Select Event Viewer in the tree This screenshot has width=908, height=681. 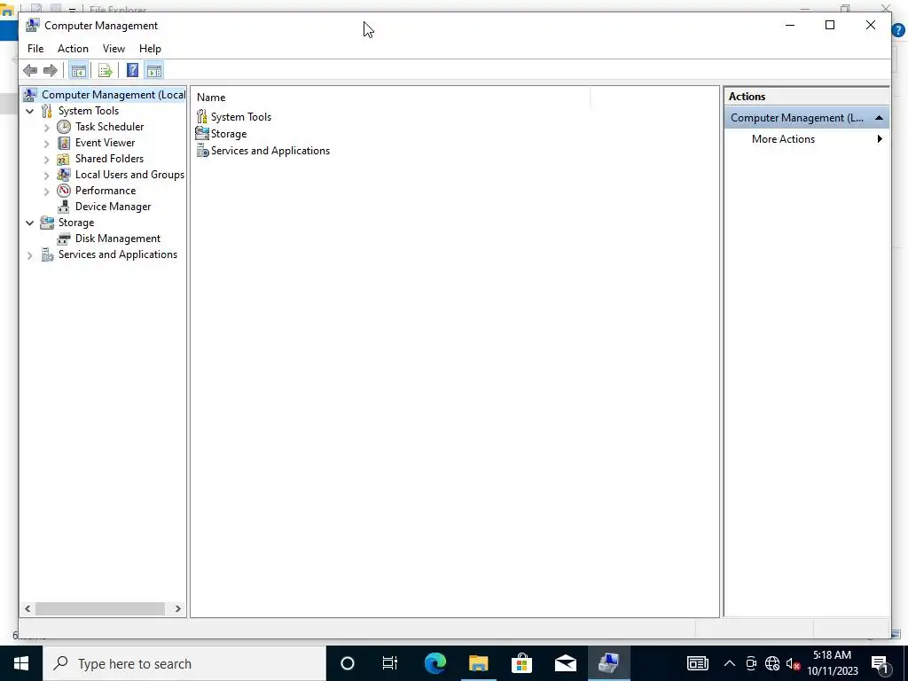(x=105, y=143)
